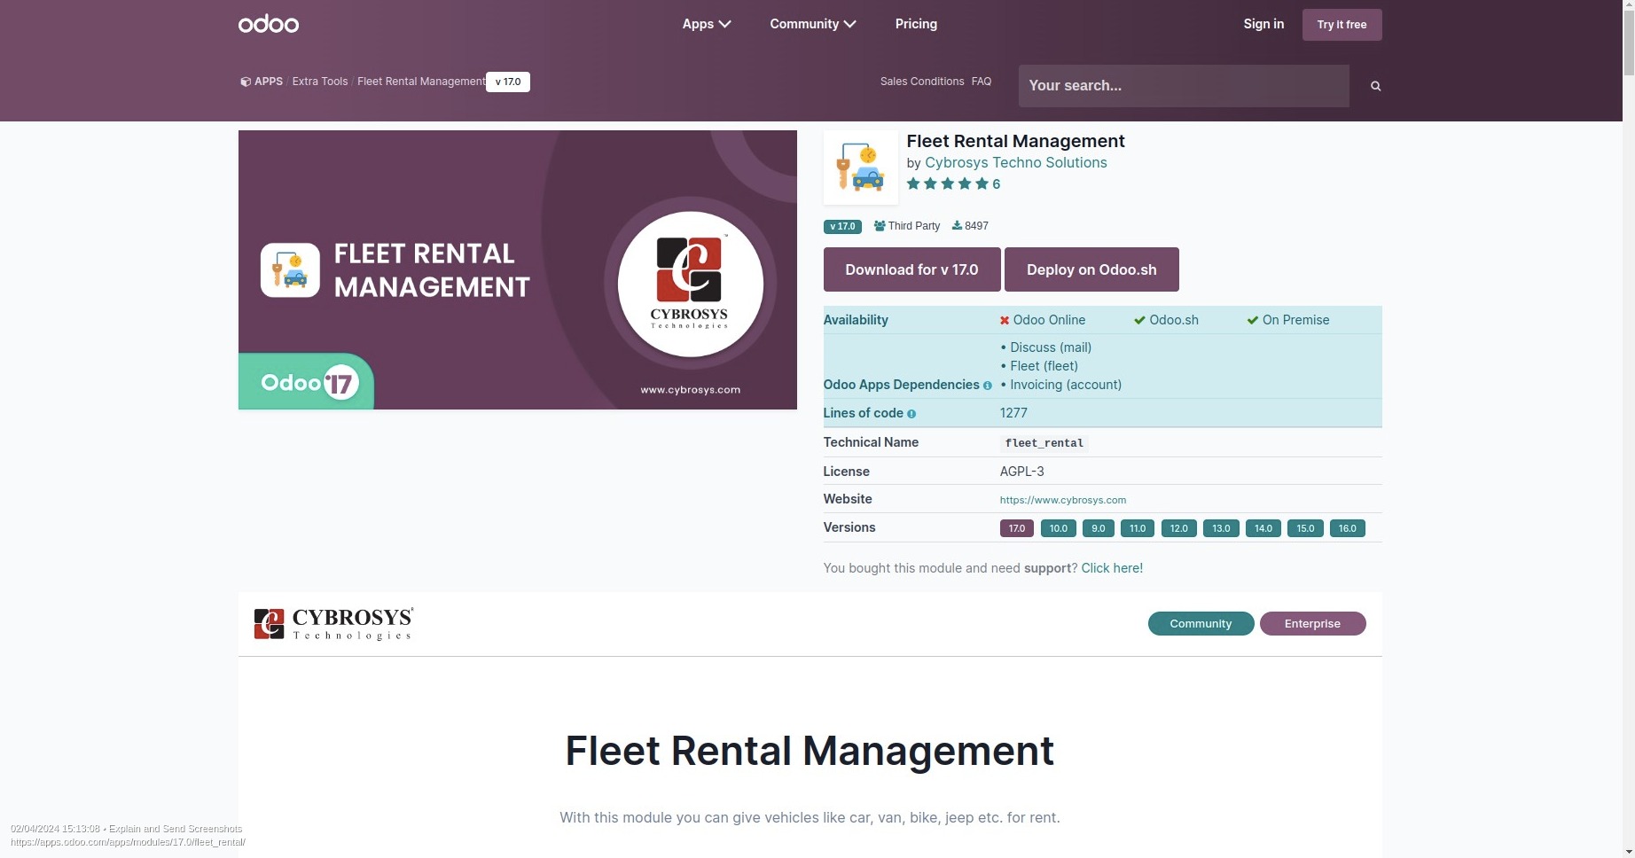Open the Discuss (mail) dependency
Image resolution: width=1635 pixels, height=858 pixels.
coord(1051,347)
